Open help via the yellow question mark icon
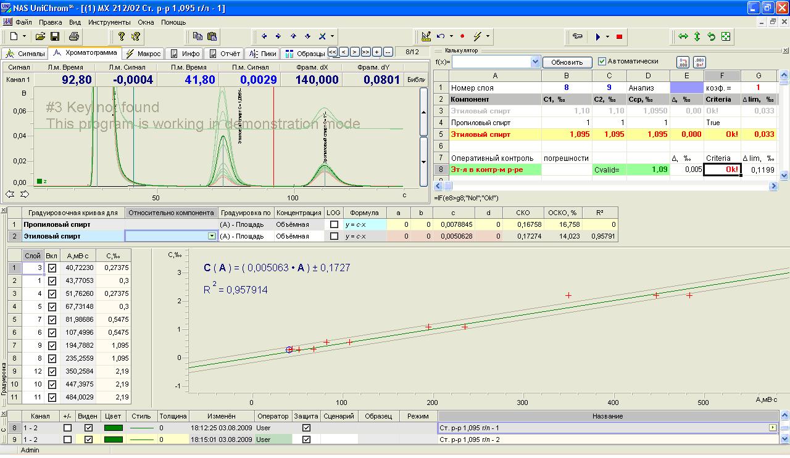 pos(122,36)
